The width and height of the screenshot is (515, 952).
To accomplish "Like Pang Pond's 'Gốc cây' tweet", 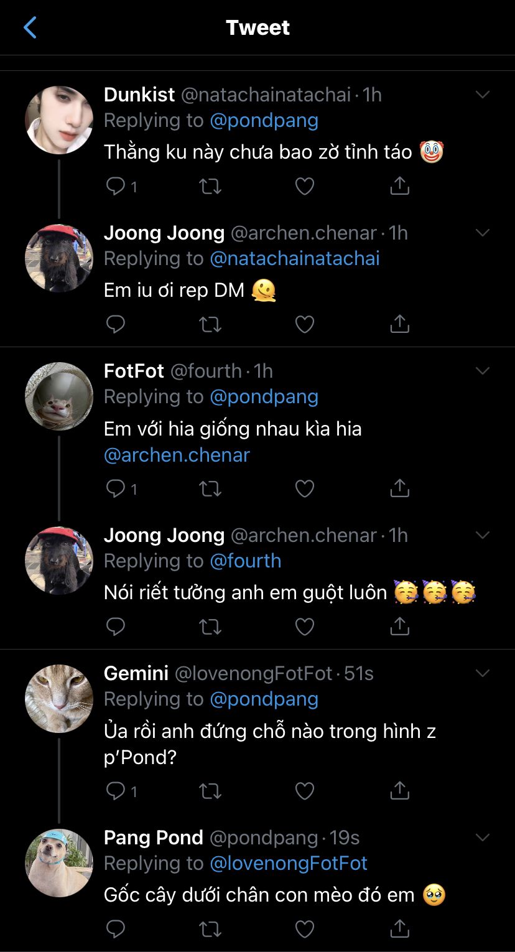I will [x=304, y=929].
